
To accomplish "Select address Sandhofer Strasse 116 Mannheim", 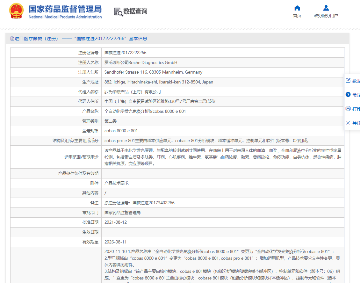I will pos(153,72).
